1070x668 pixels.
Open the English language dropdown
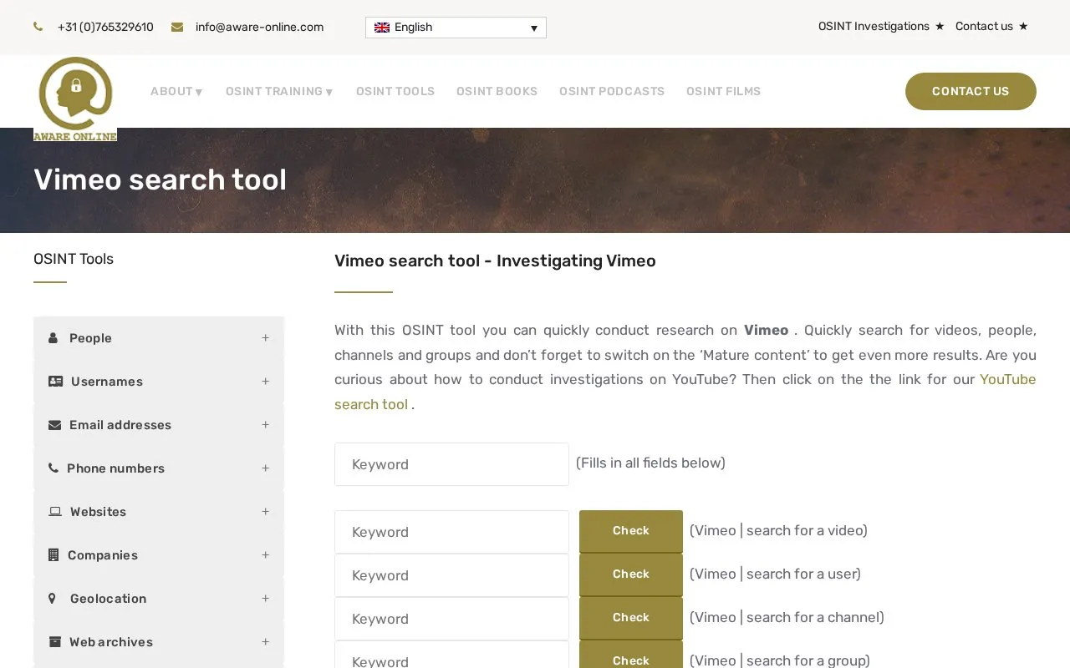pyautogui.click(x=456, y=28)
